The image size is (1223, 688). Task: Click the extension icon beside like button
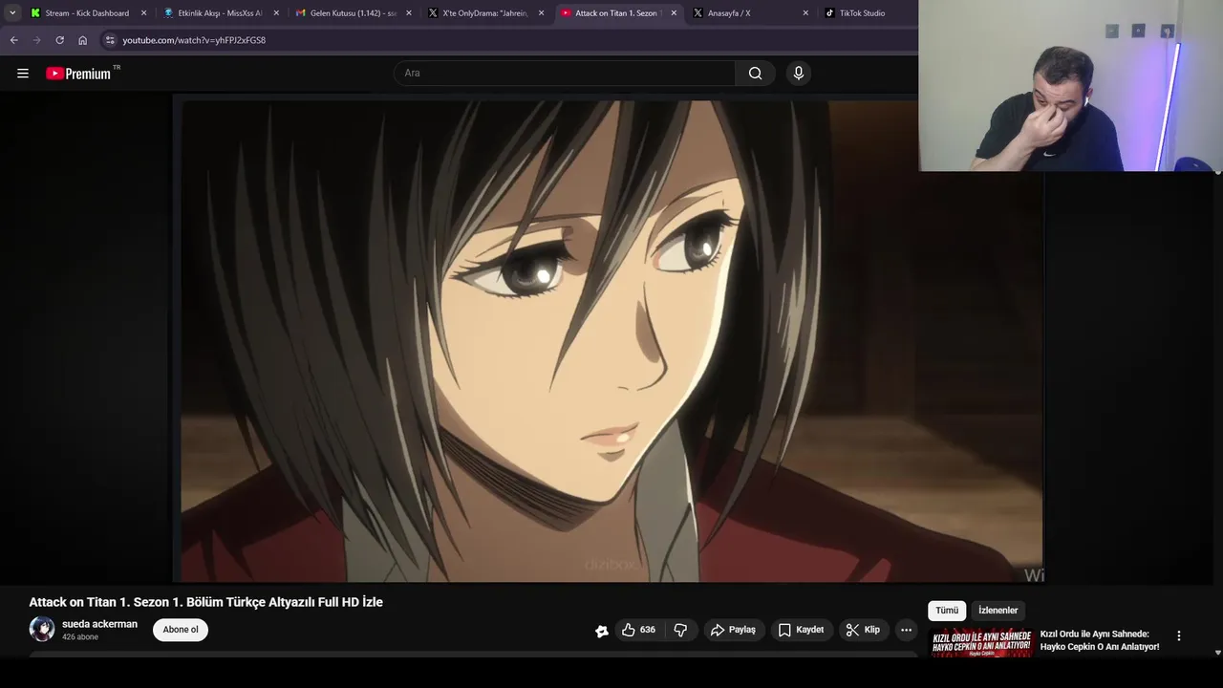click(602, 631)
